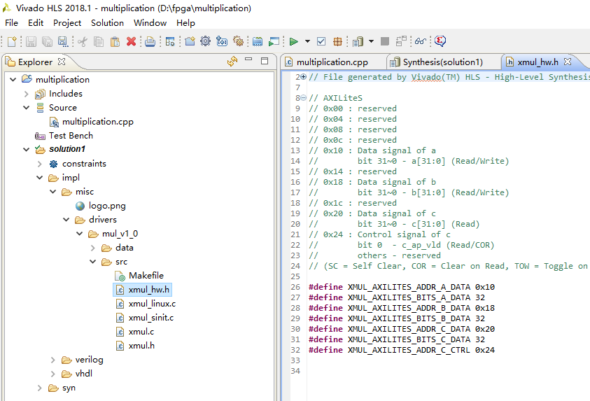Open the New Project folder icon

190,41
